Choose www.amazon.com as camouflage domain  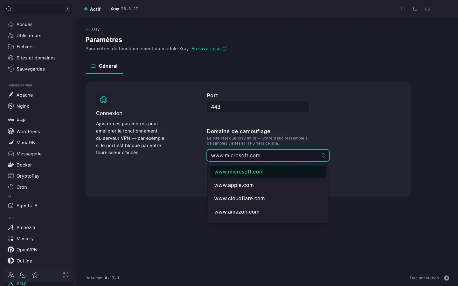click(268, 212)
